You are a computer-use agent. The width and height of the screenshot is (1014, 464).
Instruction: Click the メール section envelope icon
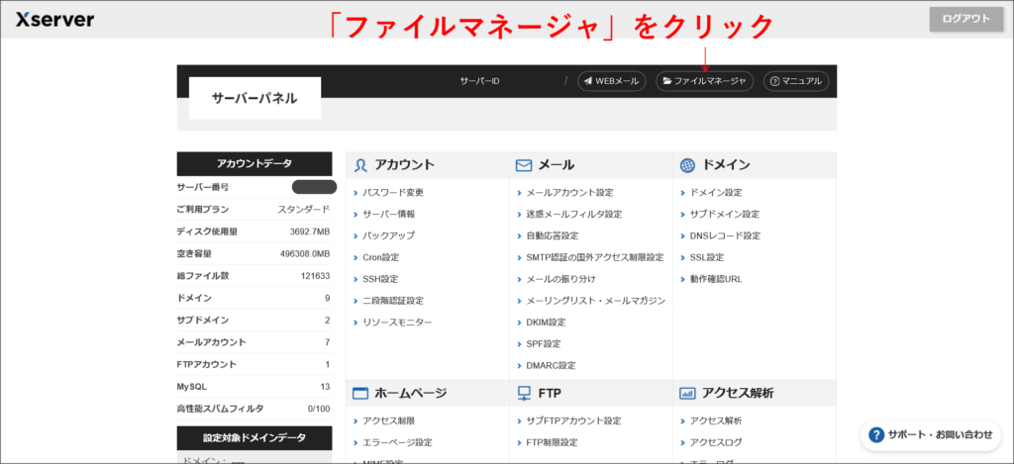point(525,165)
